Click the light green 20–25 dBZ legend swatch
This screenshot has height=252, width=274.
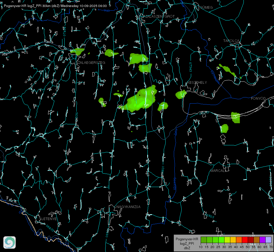point(216,240)
